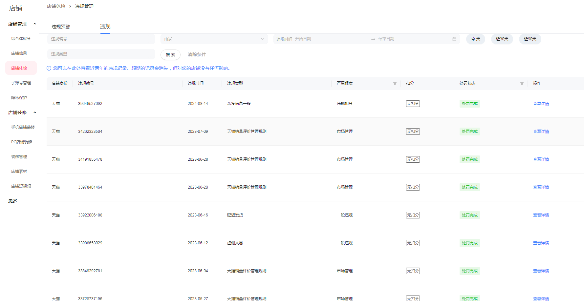This screenshot has width=584, height=306.
Task: Open the 申诉 dropdown filter
Action: (214, 39)
